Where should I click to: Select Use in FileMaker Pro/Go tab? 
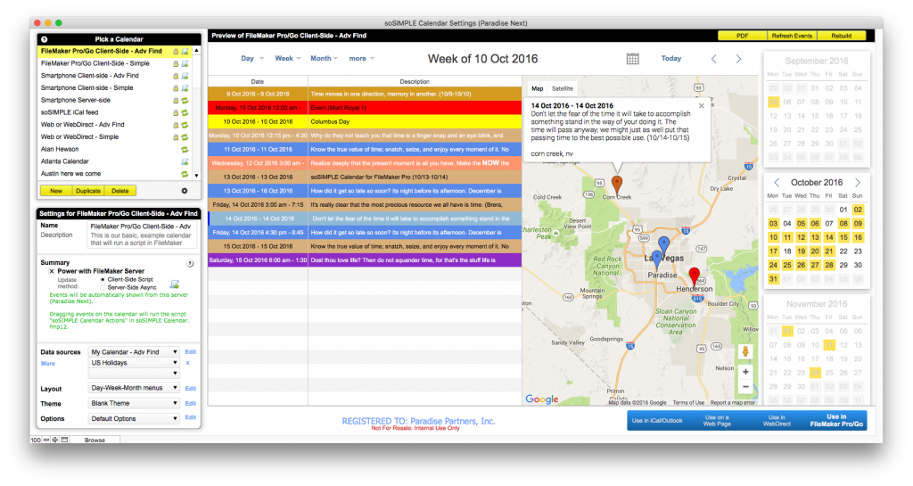tap(836, 420)
